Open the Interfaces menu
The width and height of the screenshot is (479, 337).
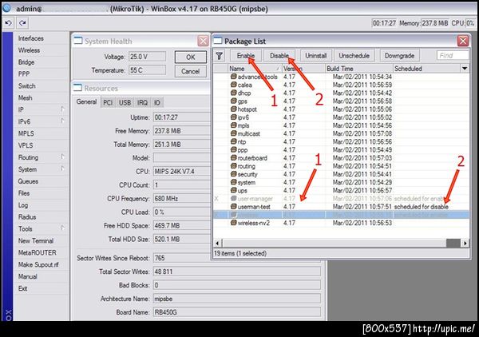[x=31, y=38]
